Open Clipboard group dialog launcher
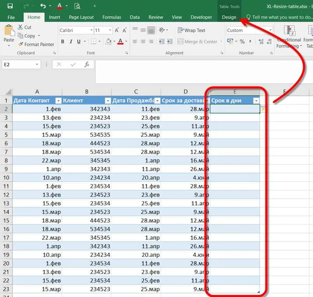Screen dimensions: 313x297 55,53
